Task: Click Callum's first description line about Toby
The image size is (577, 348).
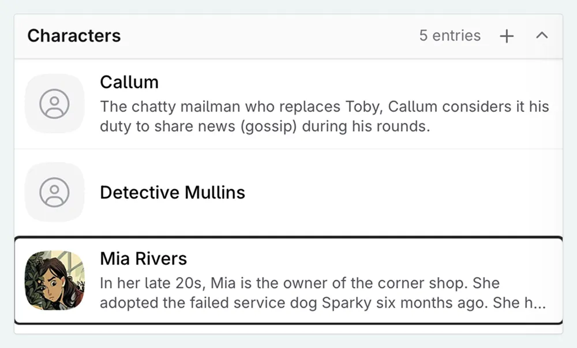Action: pos(324,107)
